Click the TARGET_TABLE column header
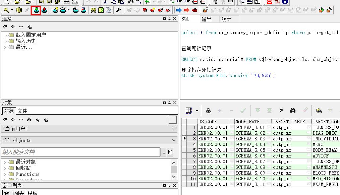Viewport: 340px width, 195px height. coord(292,122)
